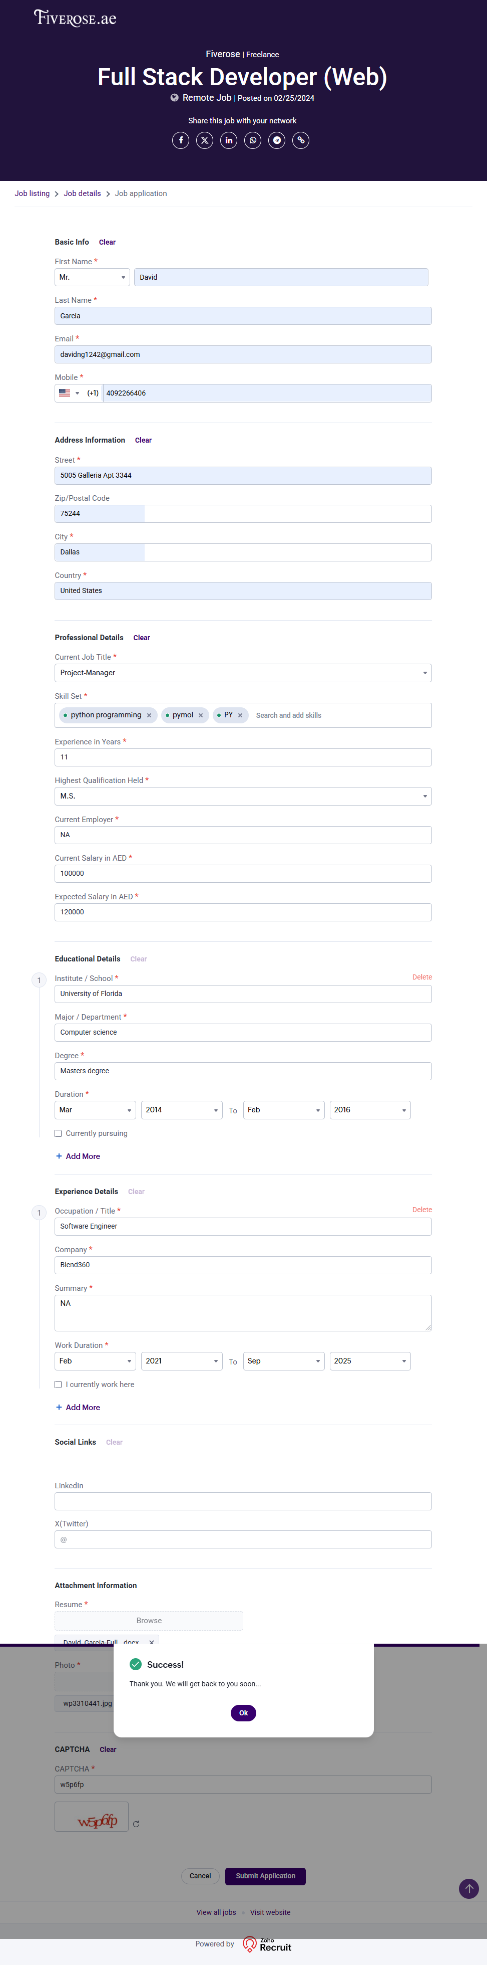The width and height of the screenshot is (487, 1965).
Task: Share job via WhatsApp icon
Action: pos(253,140)
